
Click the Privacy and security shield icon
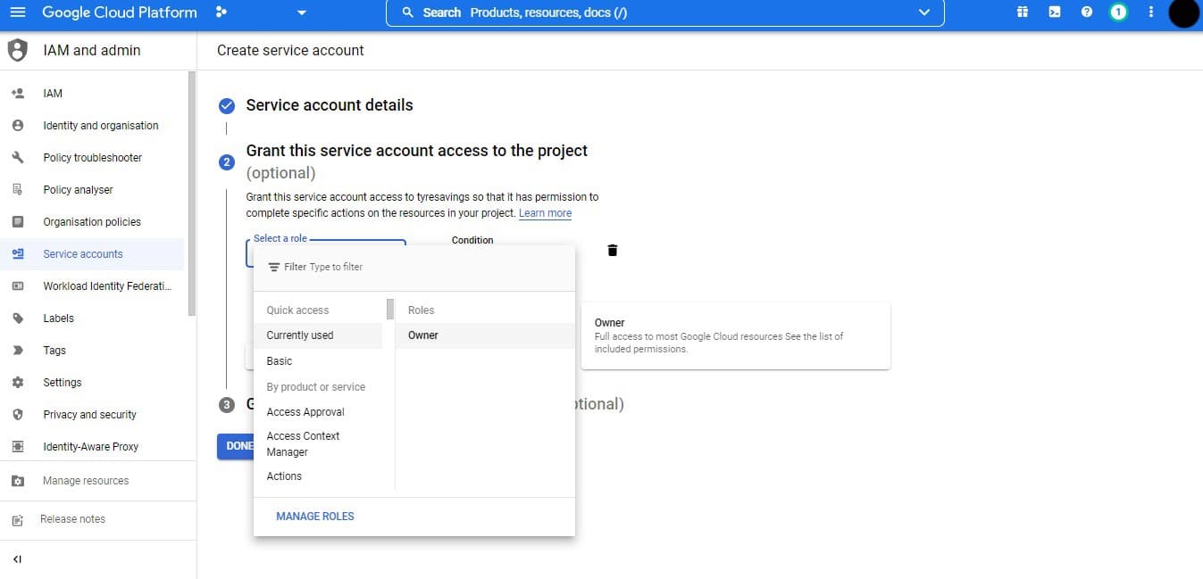[18, 415]
